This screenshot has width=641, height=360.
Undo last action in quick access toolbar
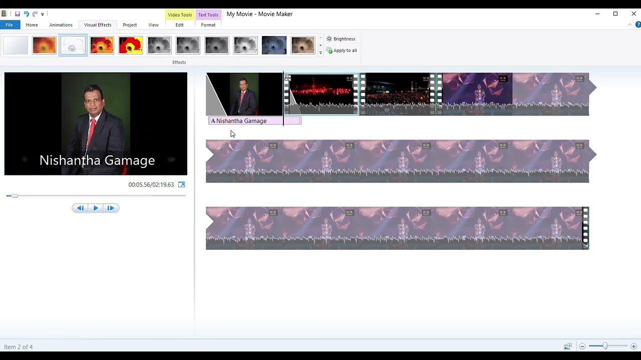pyautogui.click(x=26, y=14)
